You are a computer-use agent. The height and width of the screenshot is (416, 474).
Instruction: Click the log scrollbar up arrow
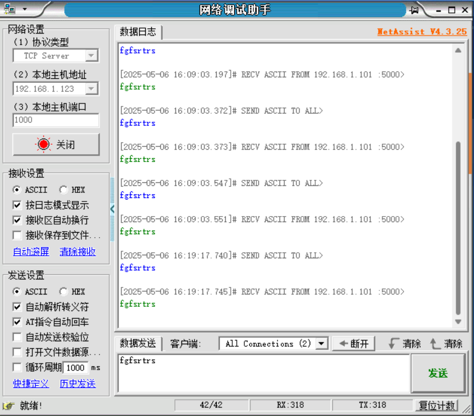click(x=458, y=51)
